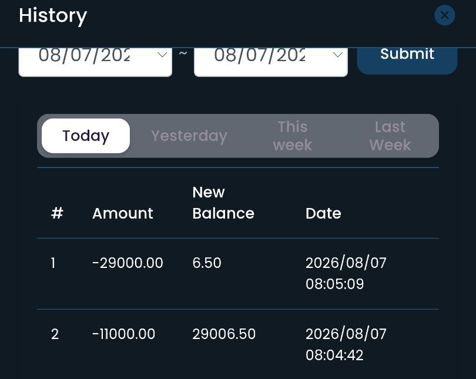Select the -11000.00 amount entry
The height and width of the screenshot is (379, 476).
(123, 334)
